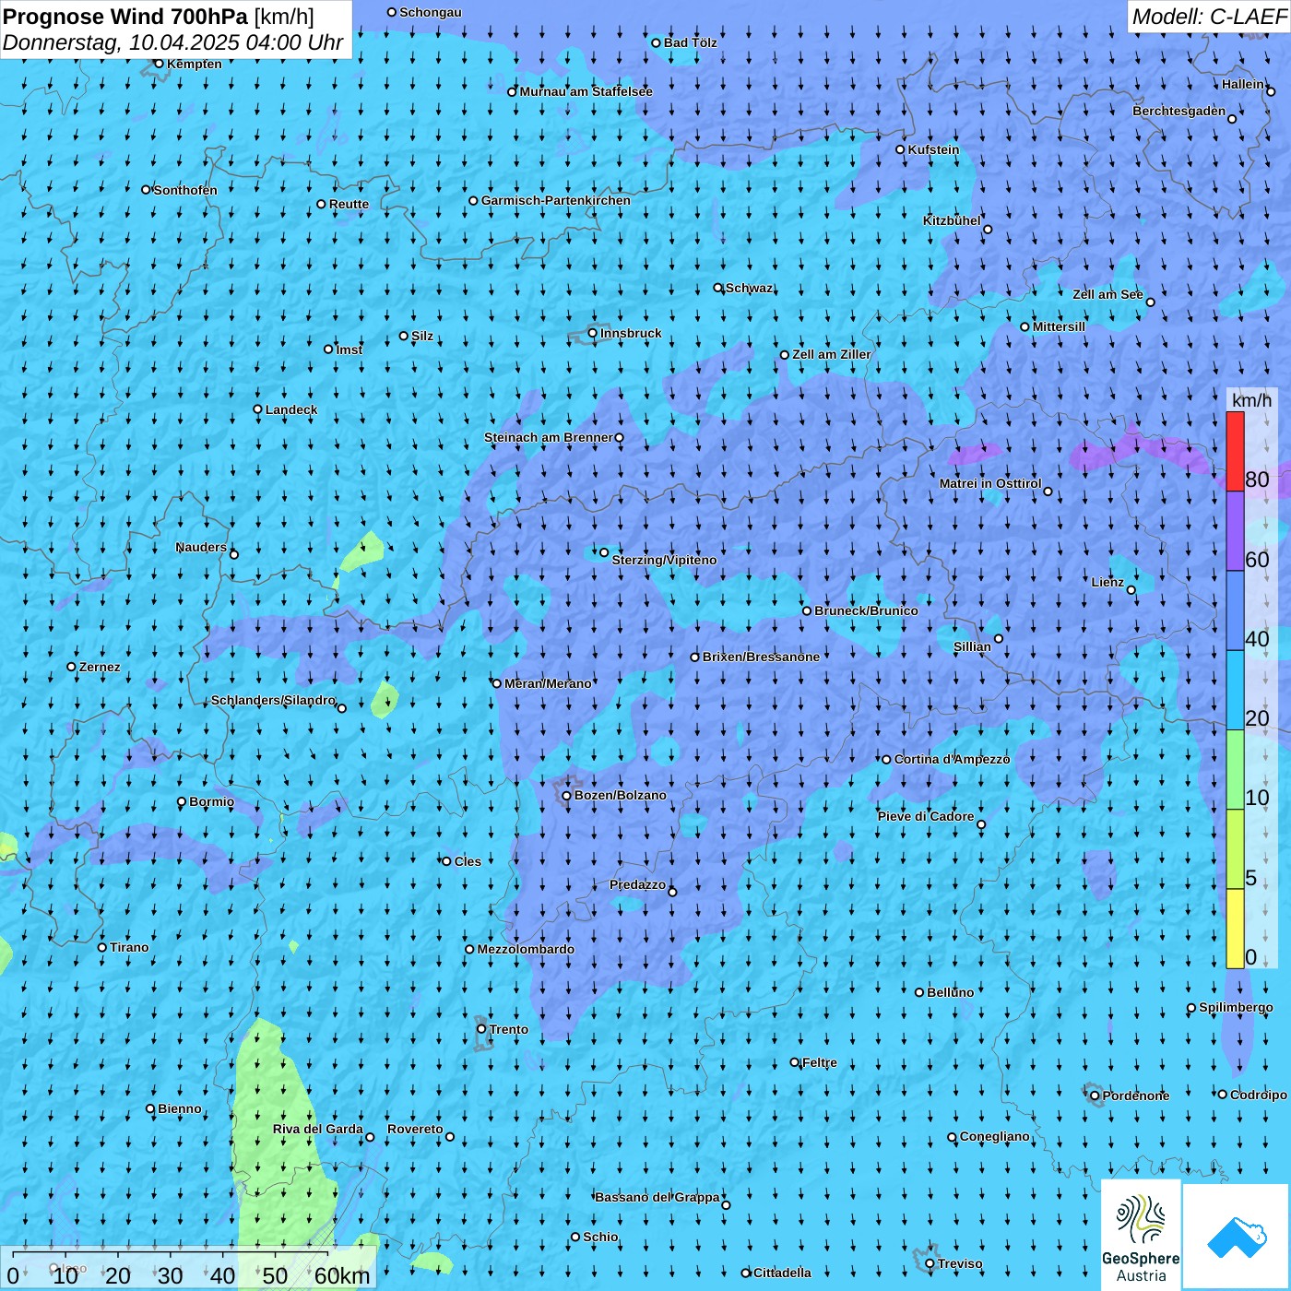The height and width of the screenshot is (1291, 1291).
Task: Click the Innsbruck city marker
Action: pyautogui.click(x=593, y=333)
